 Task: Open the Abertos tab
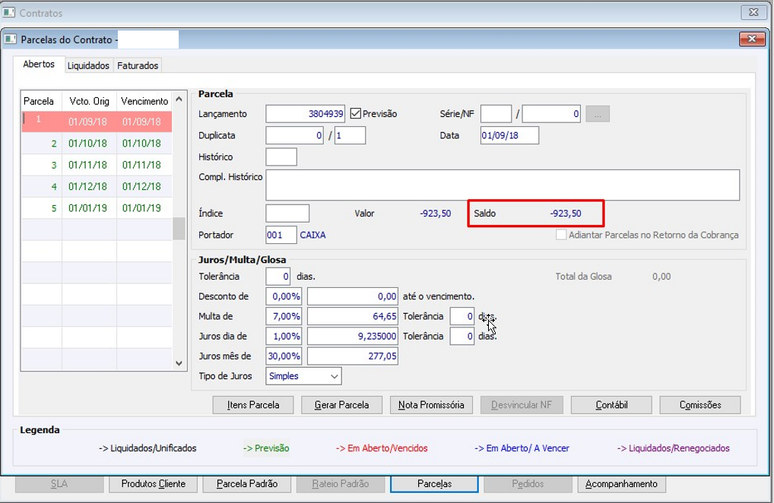tap(39, 64)
